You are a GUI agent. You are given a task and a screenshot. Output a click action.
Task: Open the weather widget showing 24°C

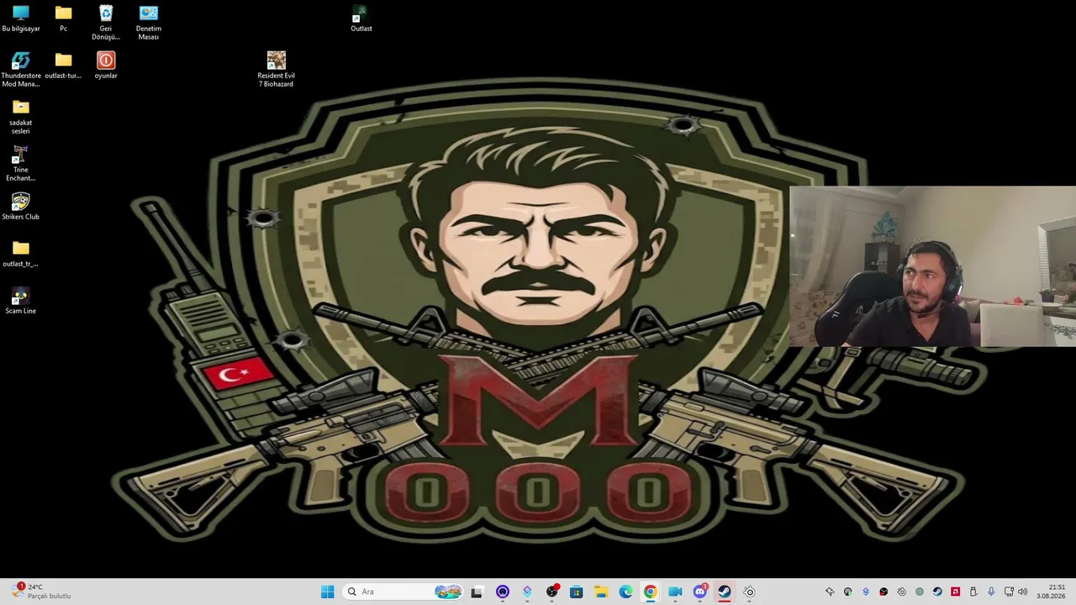(40, 592)
